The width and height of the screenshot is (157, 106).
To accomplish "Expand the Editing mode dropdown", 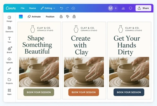I will coord(48,8).
